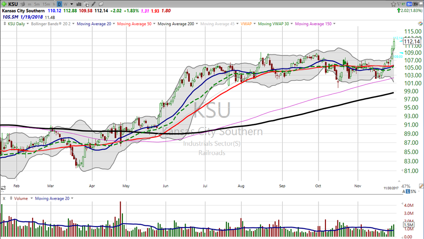The width and height of the screenshot is (424, 239).
Task: Switch to 5m timeframe
Action: point(37,4)
